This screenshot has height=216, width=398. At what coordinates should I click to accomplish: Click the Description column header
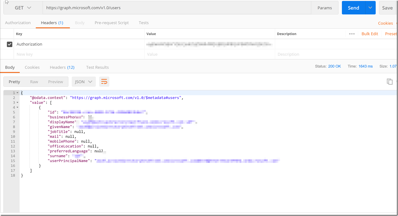coord(287,34)
